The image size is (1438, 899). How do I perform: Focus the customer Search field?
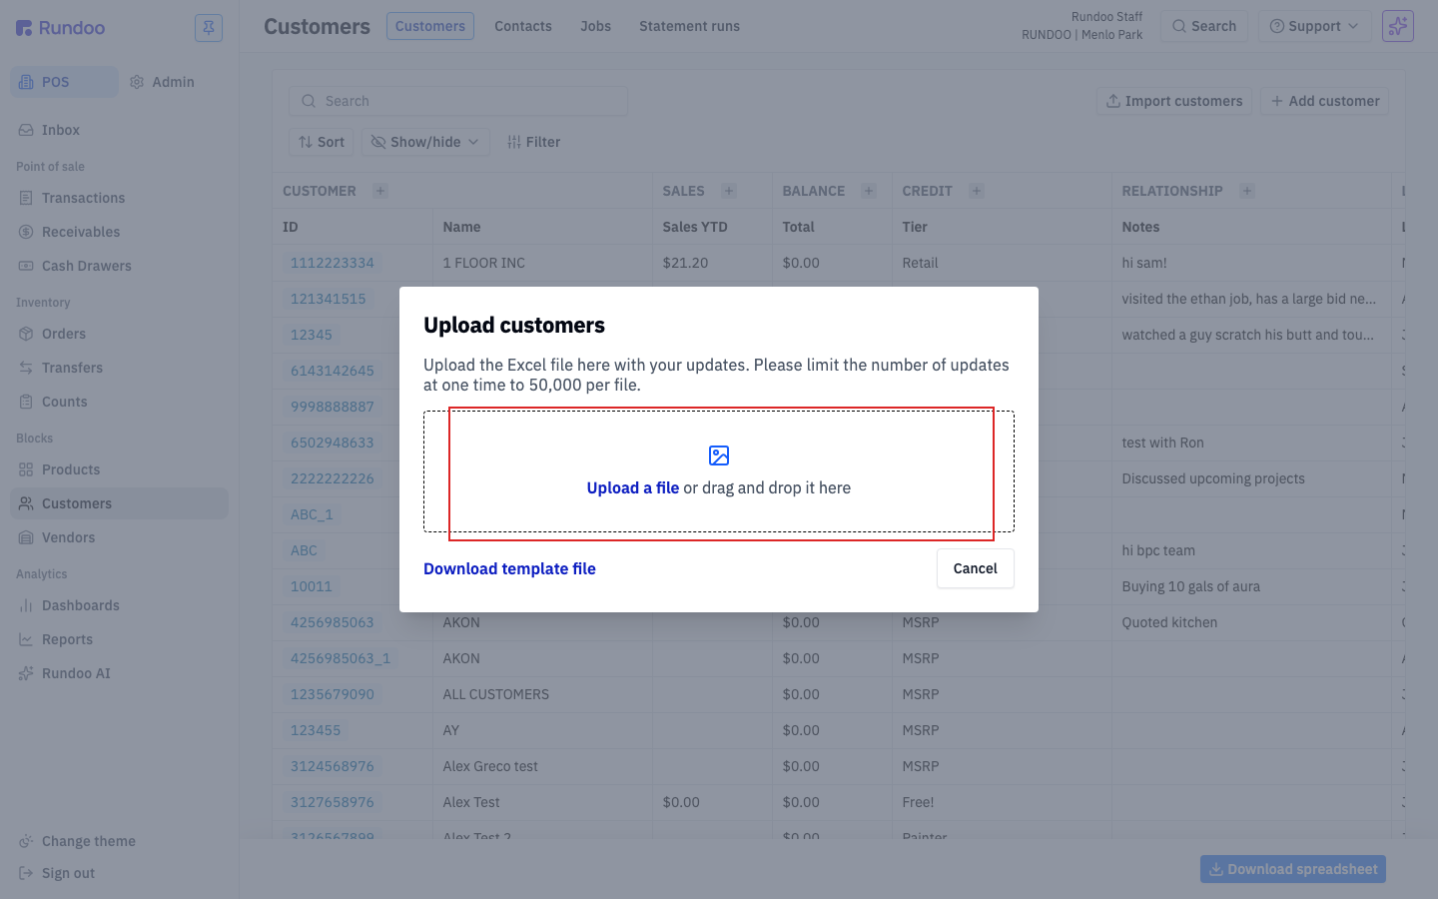(458, 101)
